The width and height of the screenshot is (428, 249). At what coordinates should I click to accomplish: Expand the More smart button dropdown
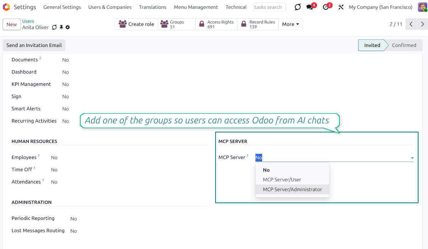coord(290,24)
